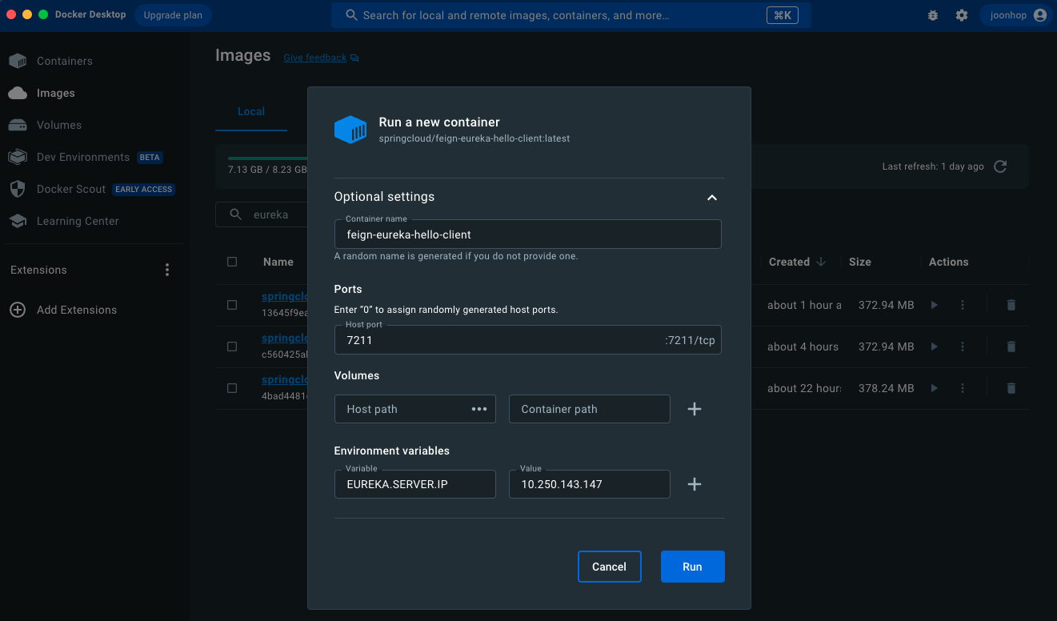Click the Give feedback link
The image size is (1057, 621).
315,58
